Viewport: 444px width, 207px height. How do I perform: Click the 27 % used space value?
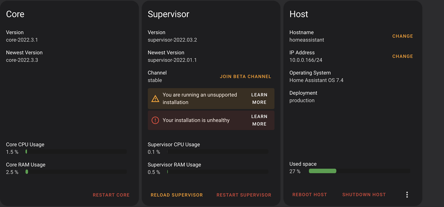coord(295,172)
